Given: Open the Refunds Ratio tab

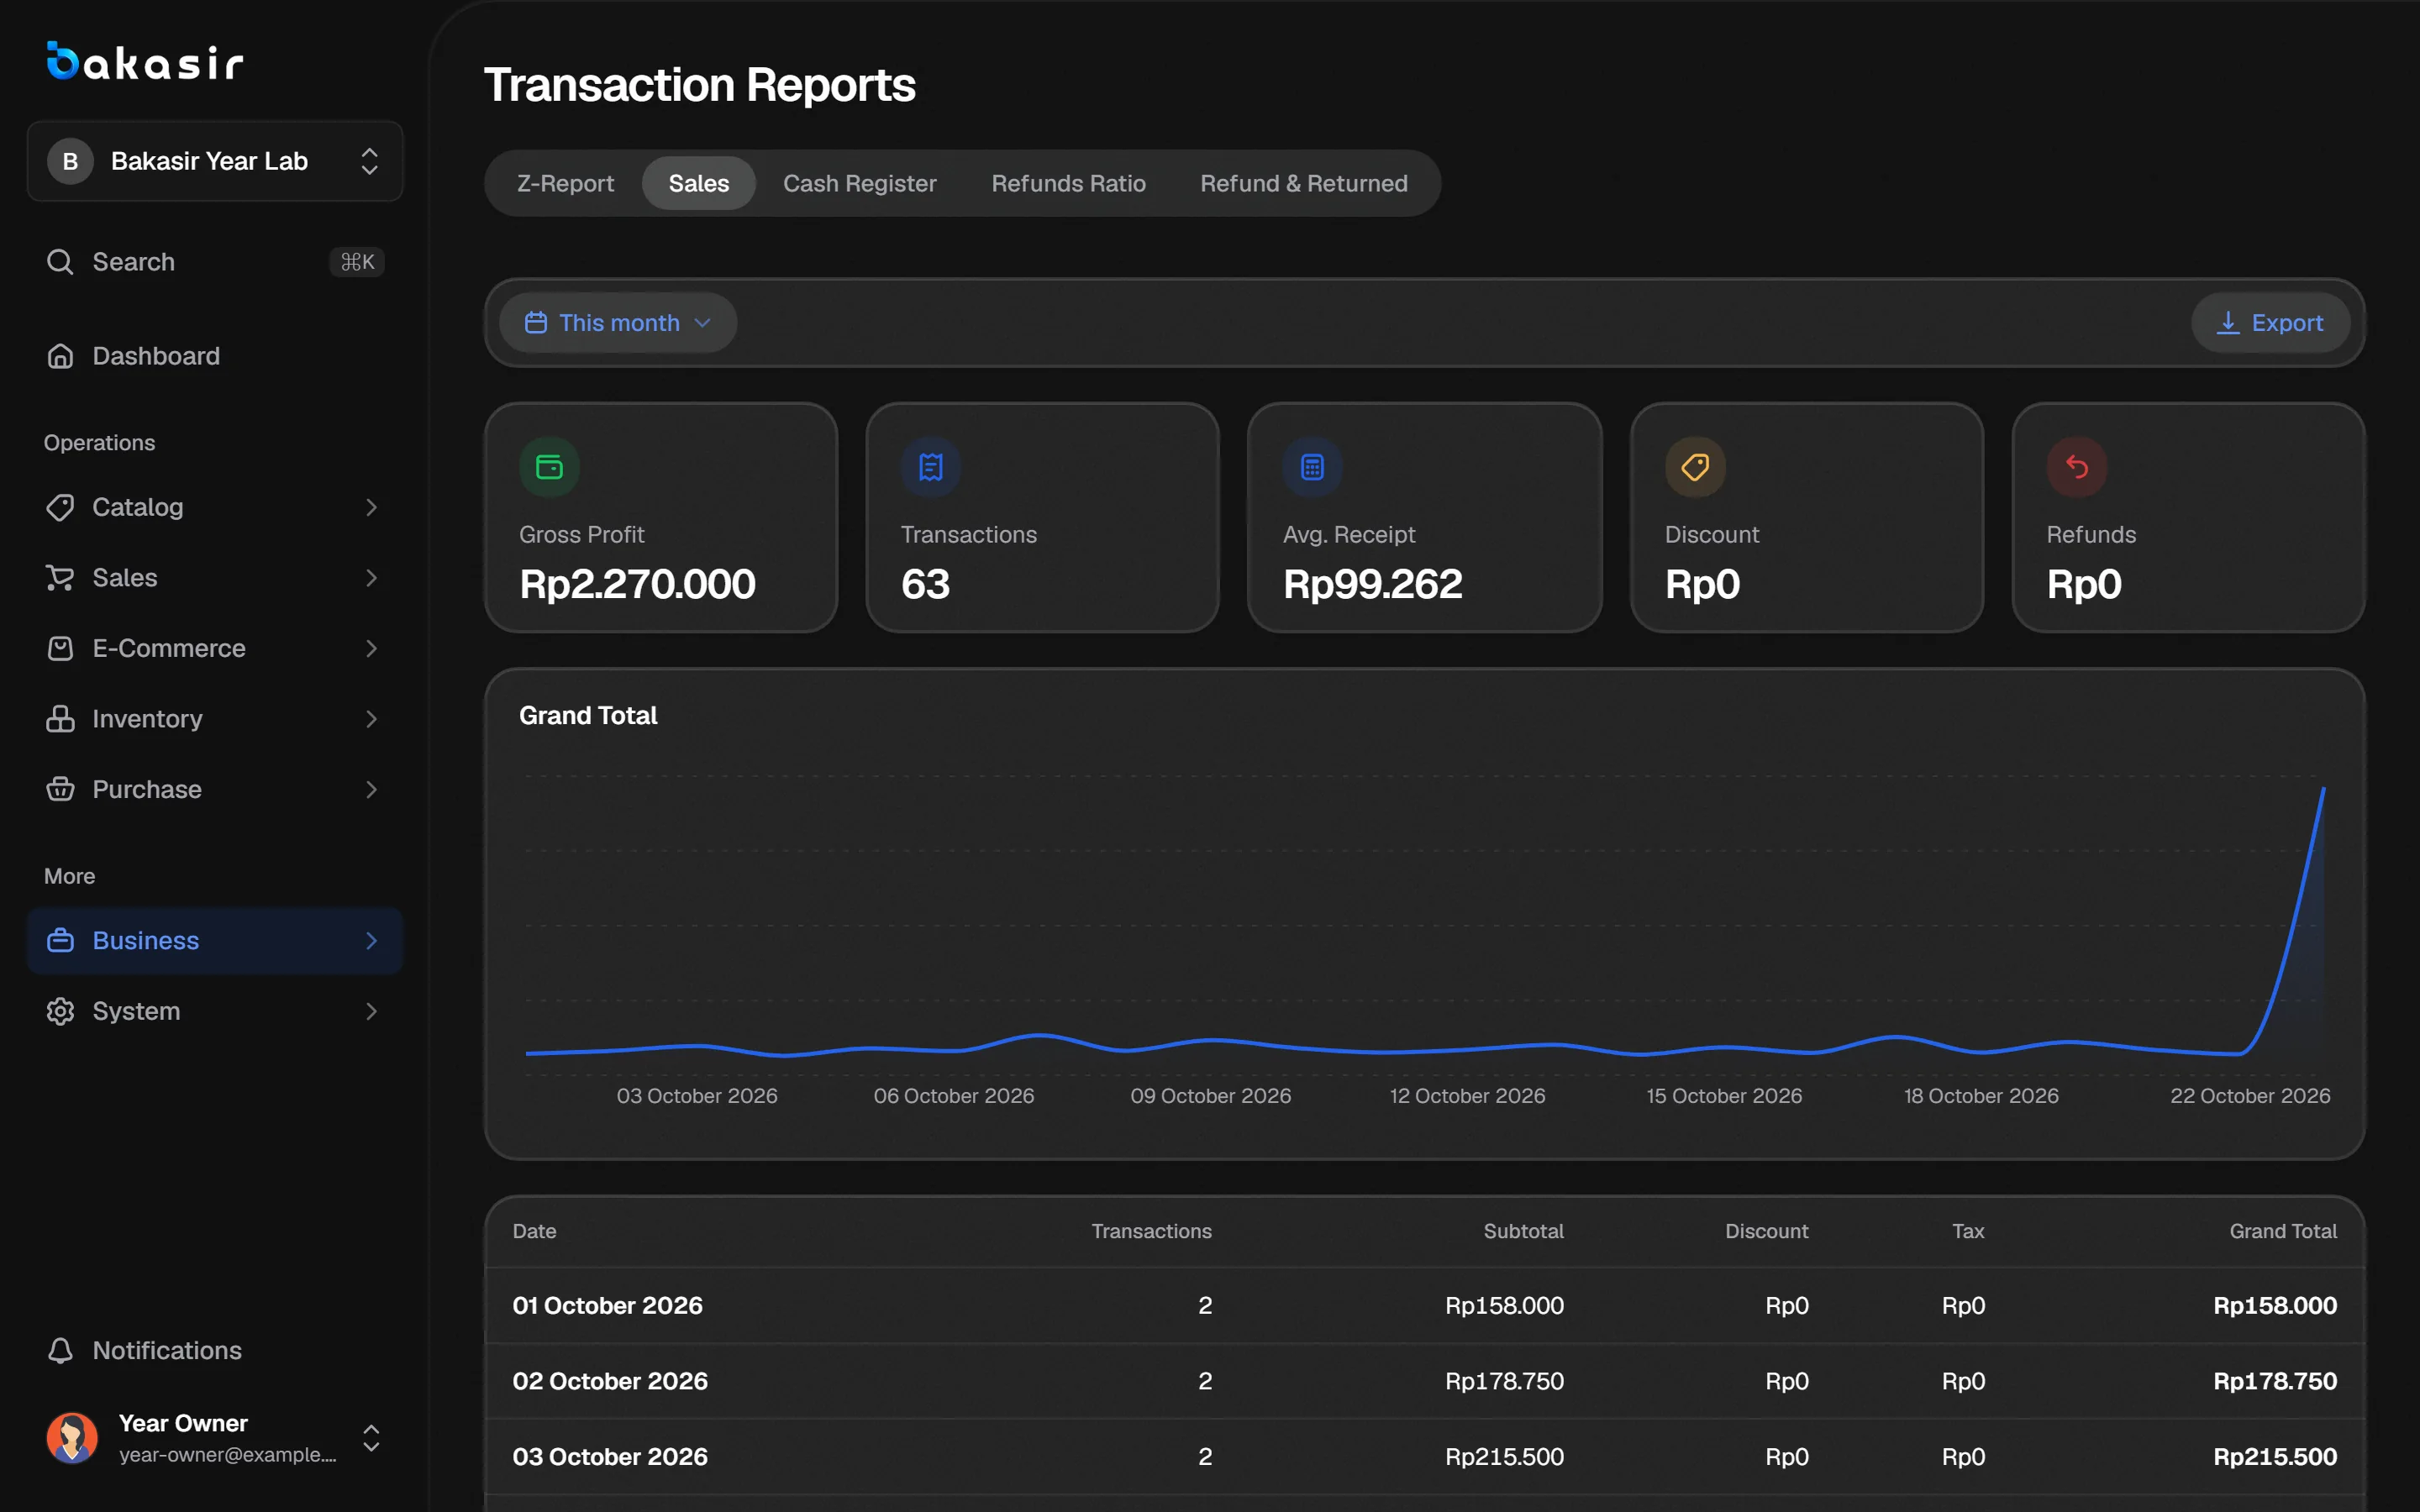Looking at the screenshot, I should (x=1068, y=183).
